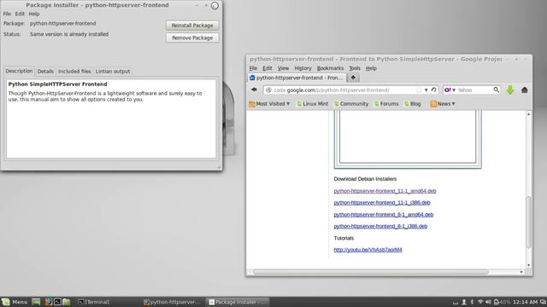Click the scroll down arrow in Firefox
The image size is (547, 307).
[528, 265]
